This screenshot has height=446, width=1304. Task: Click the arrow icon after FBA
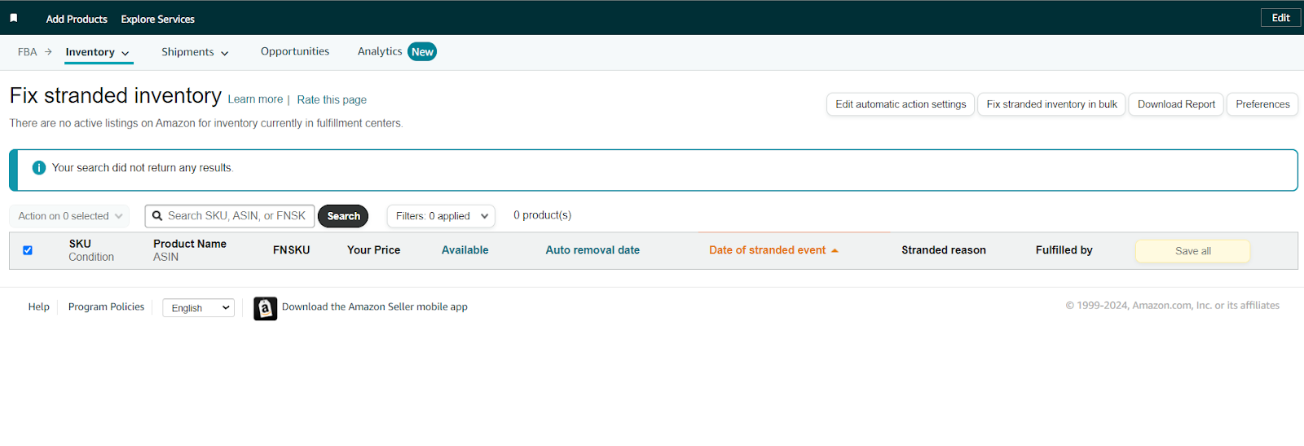click(48, 52)
